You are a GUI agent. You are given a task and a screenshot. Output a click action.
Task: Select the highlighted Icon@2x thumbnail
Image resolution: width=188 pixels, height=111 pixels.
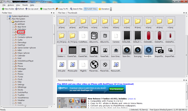coord(148,50)
